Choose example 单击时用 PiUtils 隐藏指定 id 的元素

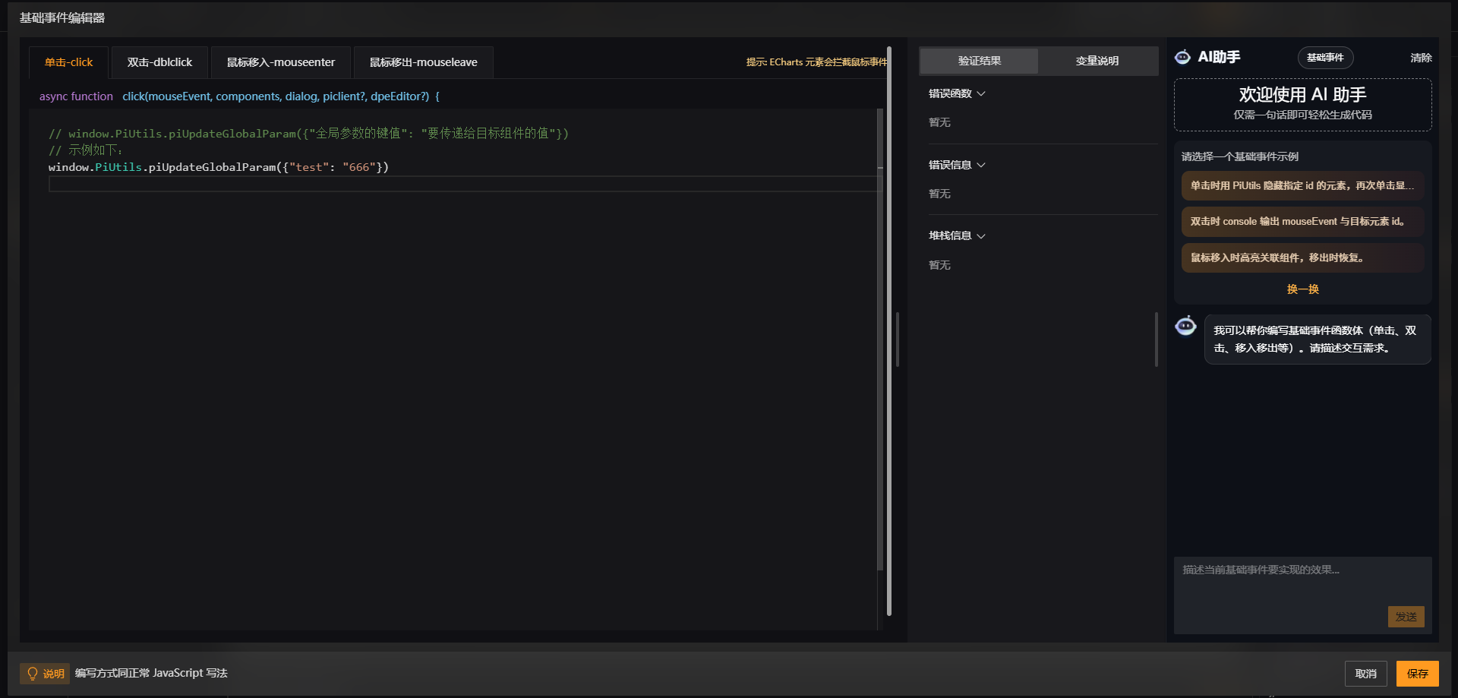[x=1302, y=185]
